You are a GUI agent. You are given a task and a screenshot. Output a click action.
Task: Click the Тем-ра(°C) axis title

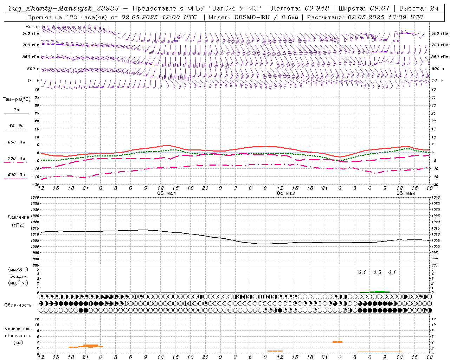tap(17, 99)
